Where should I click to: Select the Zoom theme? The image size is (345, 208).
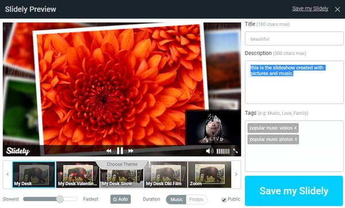pyautogui.click(x=209, y=175)
